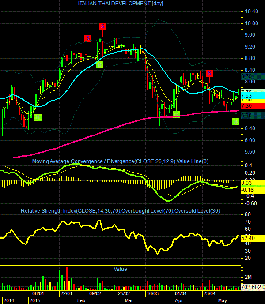Select the January B buy marker
The image size is (265, 304).
(x=38, y=117)
